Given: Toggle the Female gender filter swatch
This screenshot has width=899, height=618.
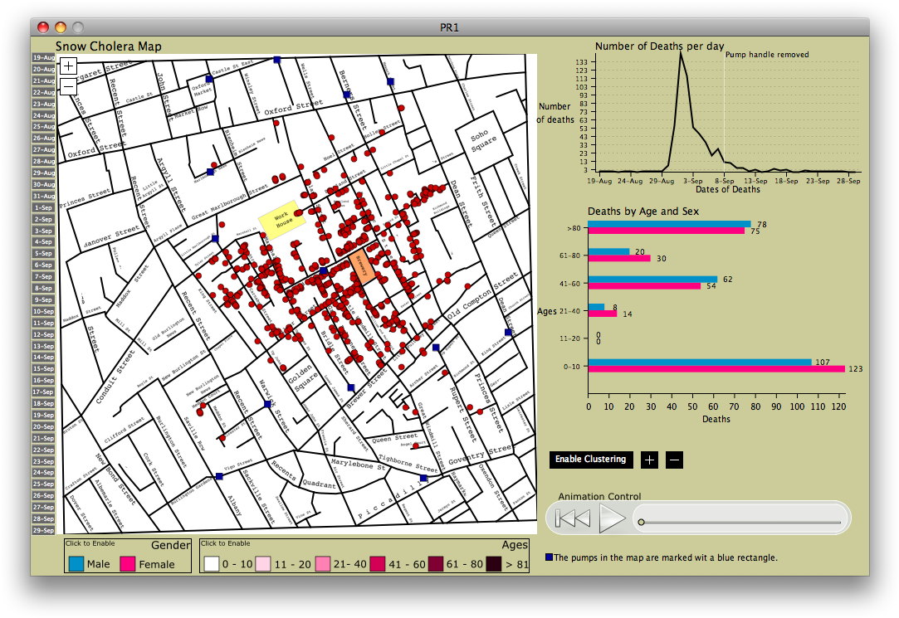Looking at the screenshot, I should coord(128,564).
